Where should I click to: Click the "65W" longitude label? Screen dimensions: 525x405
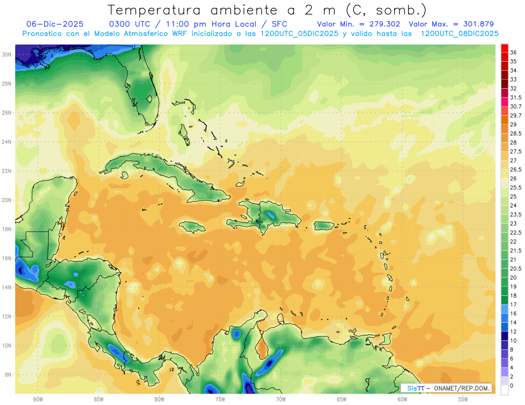click(x=342, y=399)
